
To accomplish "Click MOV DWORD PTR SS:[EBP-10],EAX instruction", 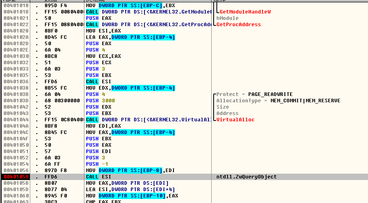I will (132, 196).
